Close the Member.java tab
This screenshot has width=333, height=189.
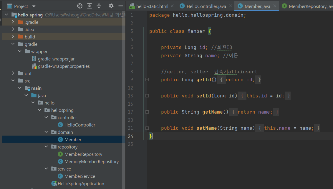click(x=275, y=6)
